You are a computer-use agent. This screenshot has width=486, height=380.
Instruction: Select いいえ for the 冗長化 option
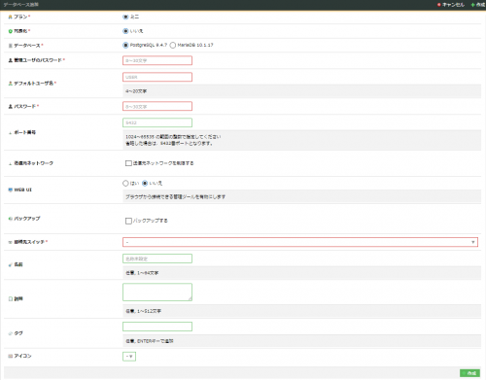coord(125,31)
